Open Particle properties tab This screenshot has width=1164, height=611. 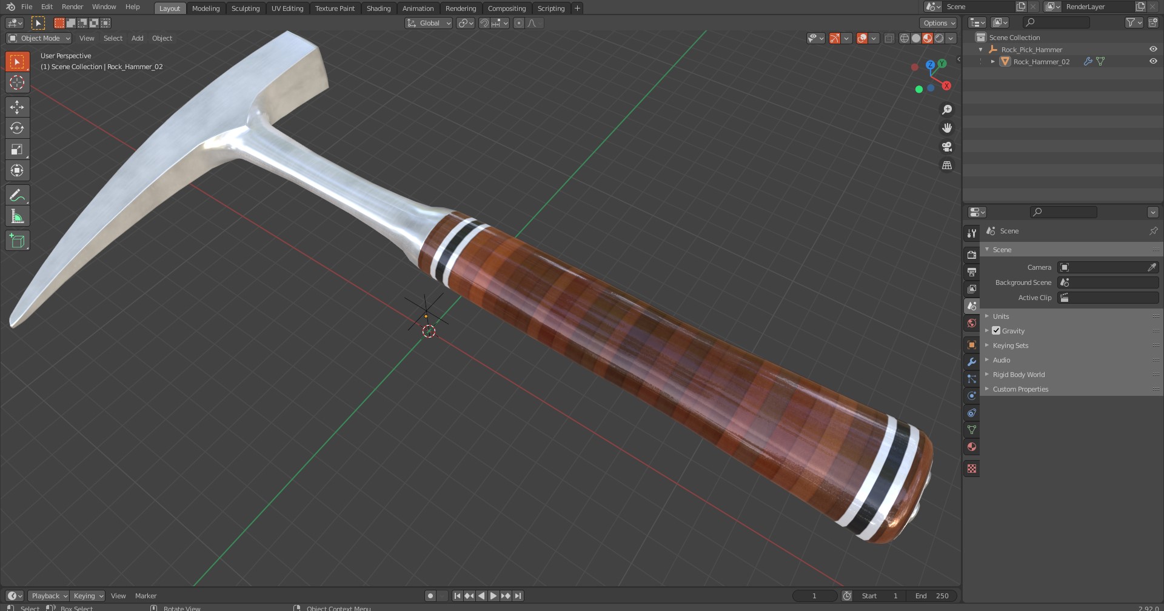(972, 379)
